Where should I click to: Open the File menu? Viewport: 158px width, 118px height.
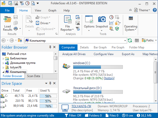[7, 10]
